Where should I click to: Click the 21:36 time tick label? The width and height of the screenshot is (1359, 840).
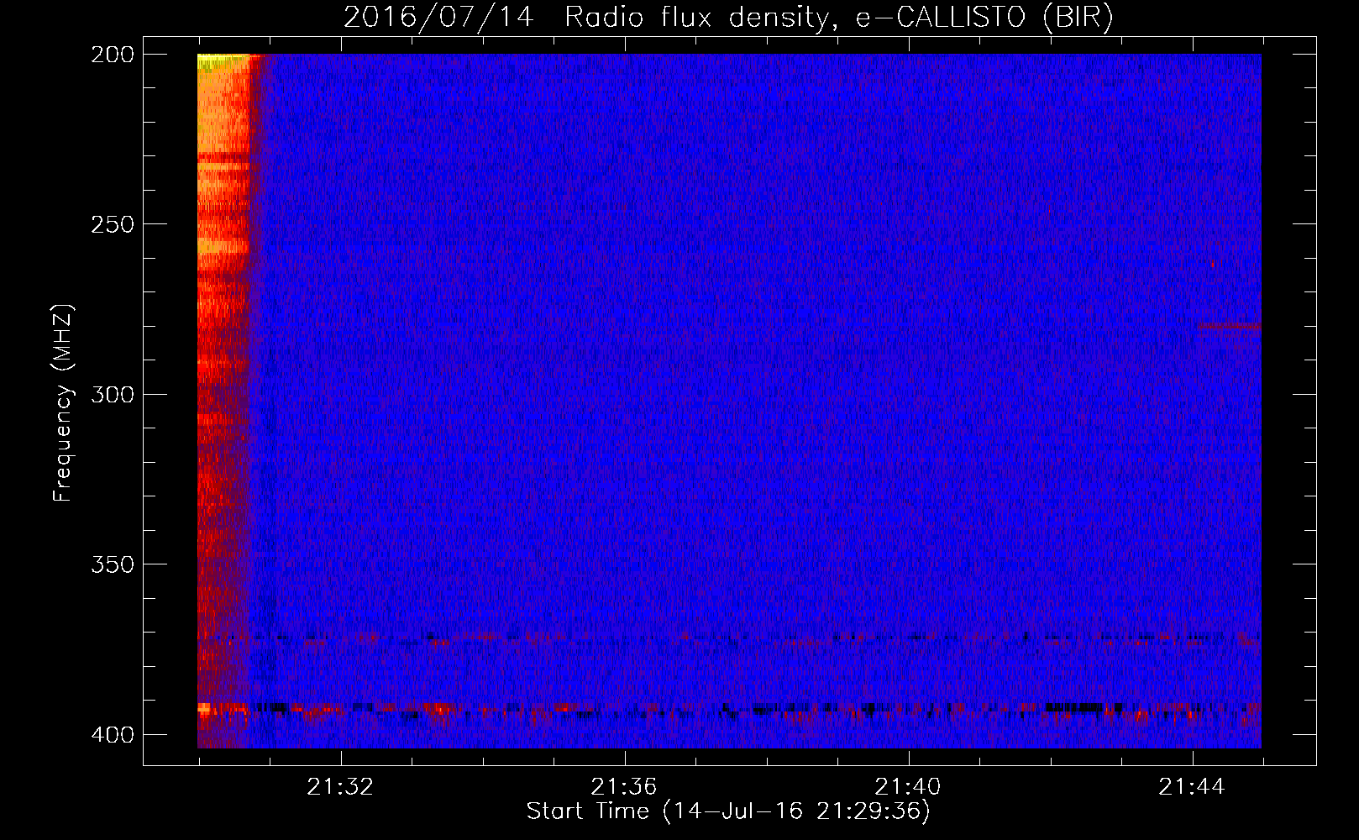coord(624,787)
